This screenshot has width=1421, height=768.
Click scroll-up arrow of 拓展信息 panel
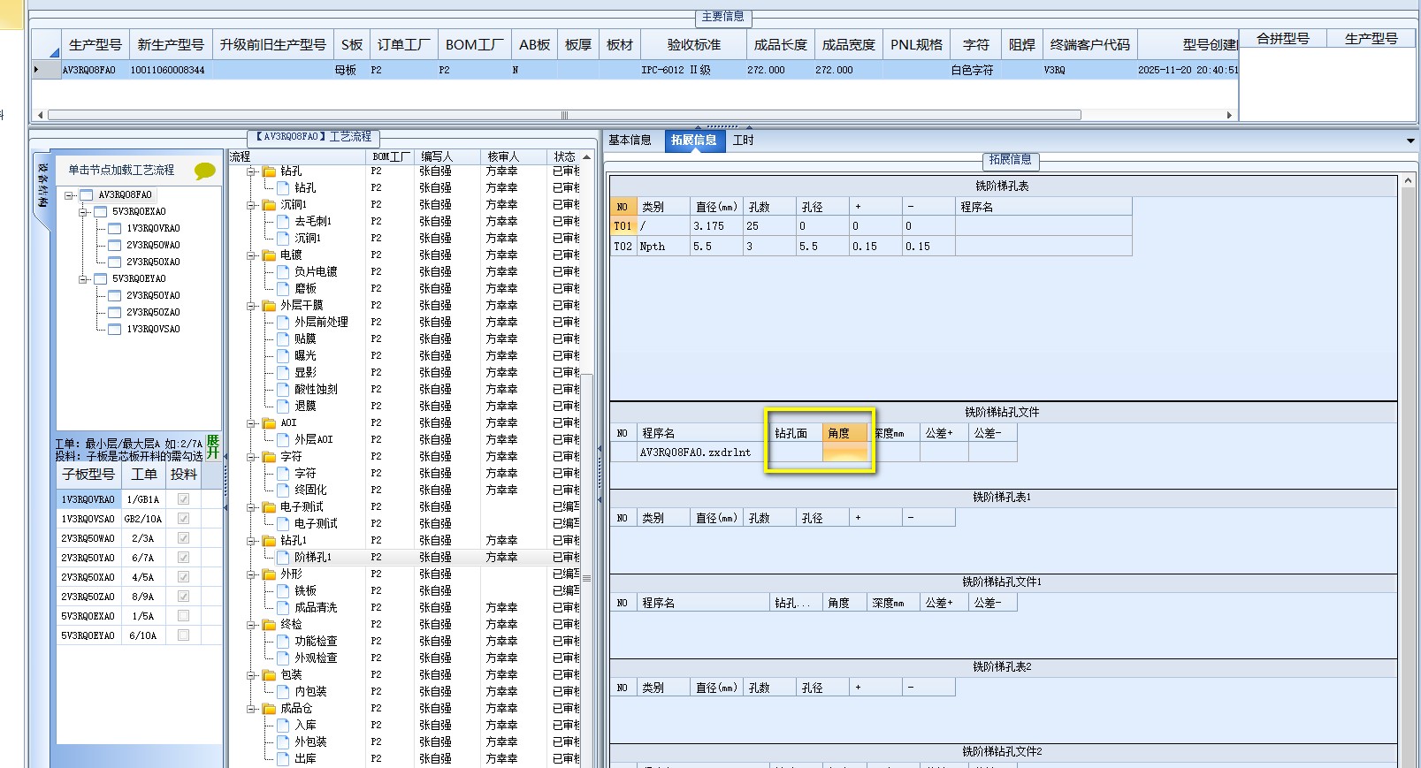pos(1409,180)
